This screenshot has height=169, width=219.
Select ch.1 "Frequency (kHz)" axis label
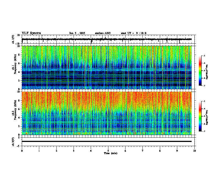tap(15, 64)
